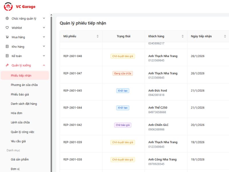Collapse the Quản lý xưởng section chevron
Screen dimensions: 229x172
tap(44, 65)
